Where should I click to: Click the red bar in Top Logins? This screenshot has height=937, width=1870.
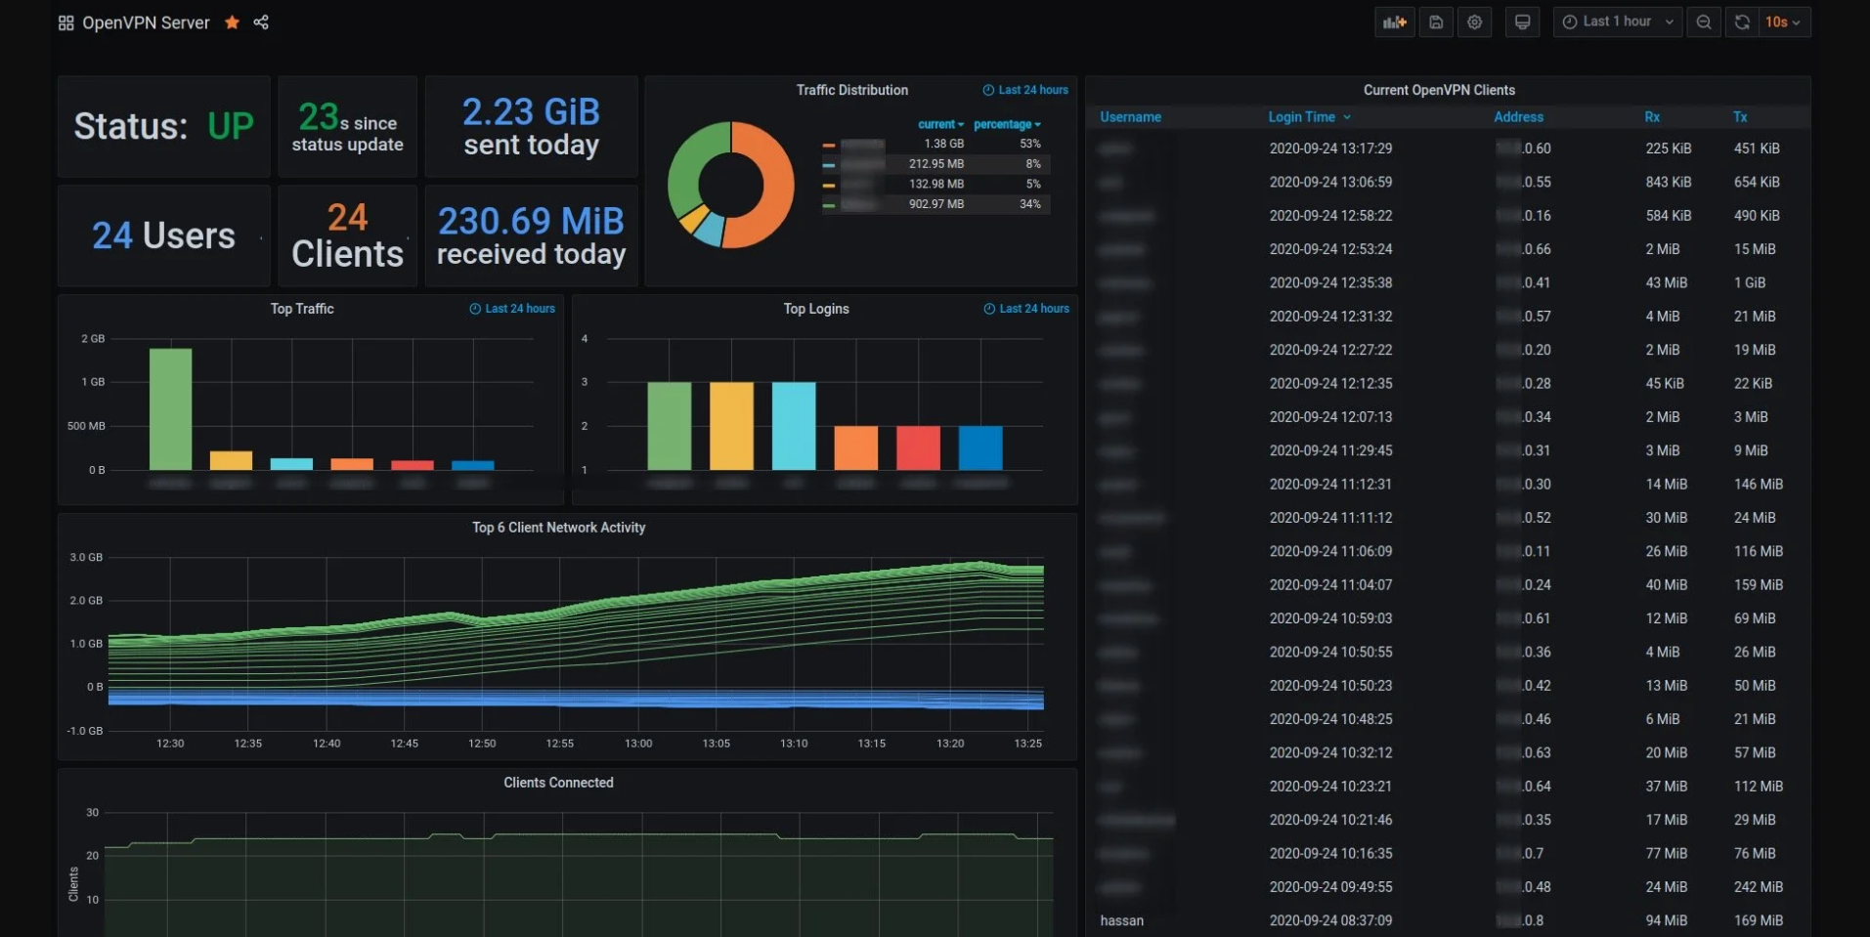pyautogui.click(x=918, y=447)
